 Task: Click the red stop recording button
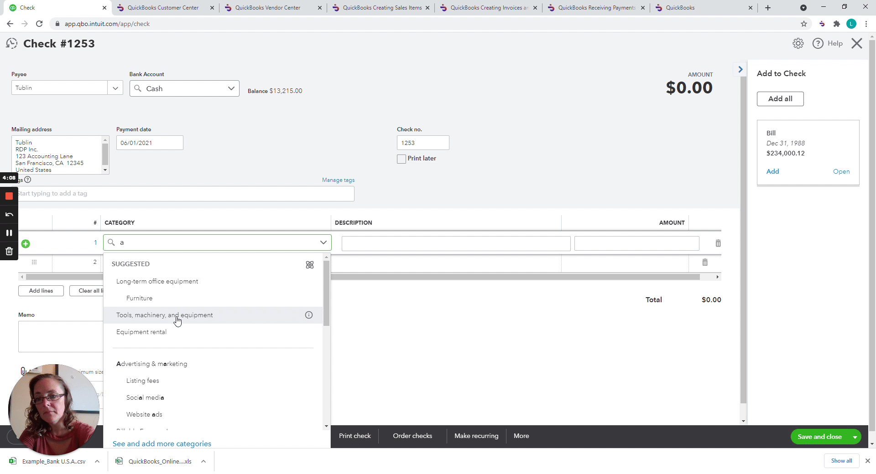[9, 196]
